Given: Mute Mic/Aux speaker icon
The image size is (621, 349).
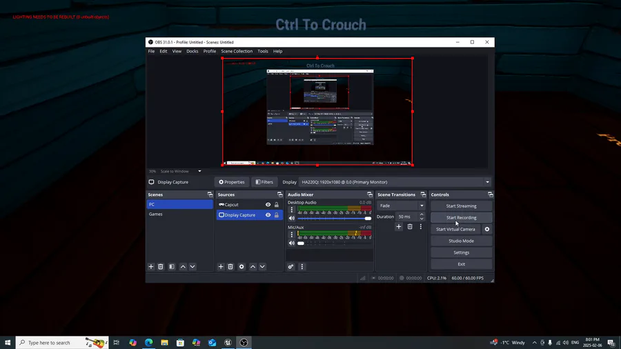Looking at the screenshot, I should [x=292, y=243].
